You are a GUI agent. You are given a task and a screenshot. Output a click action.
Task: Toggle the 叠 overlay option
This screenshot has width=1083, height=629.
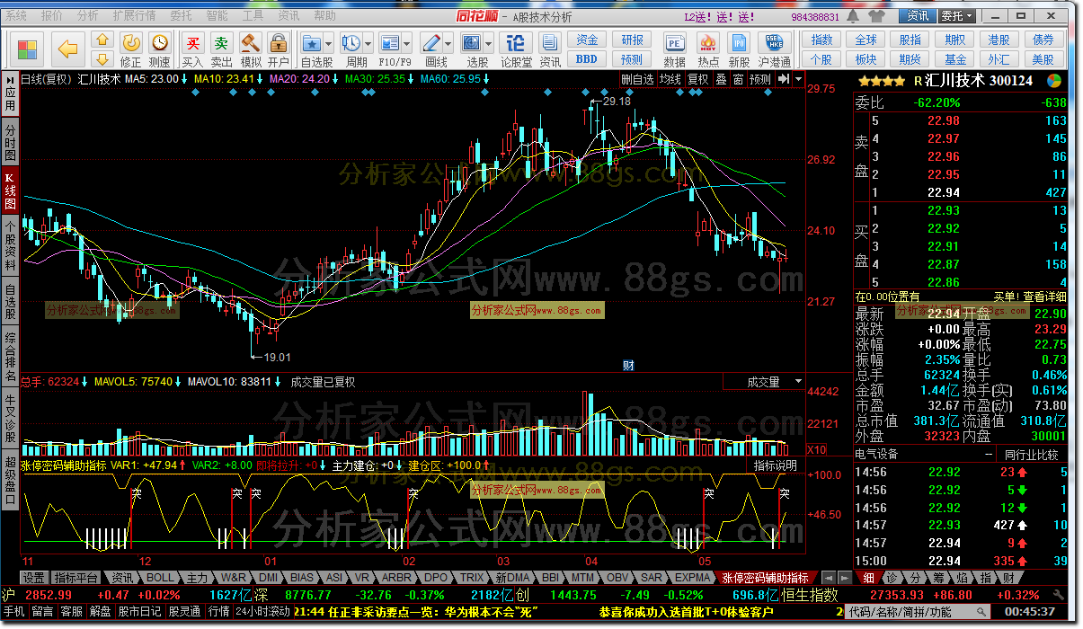tap(721, 79)
